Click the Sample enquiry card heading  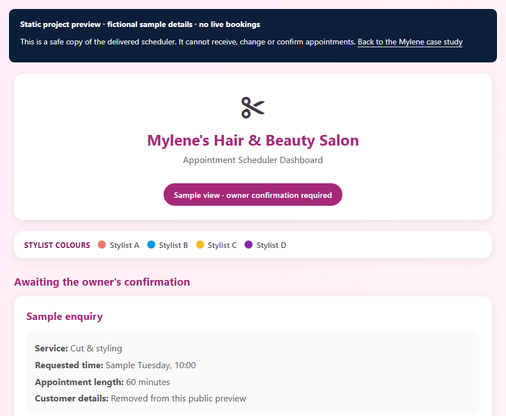point(65,316)
